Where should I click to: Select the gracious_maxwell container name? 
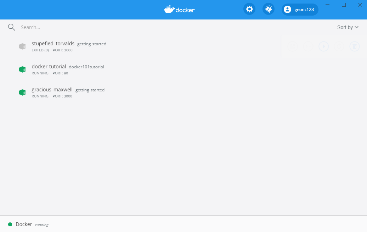pos(52,90)
